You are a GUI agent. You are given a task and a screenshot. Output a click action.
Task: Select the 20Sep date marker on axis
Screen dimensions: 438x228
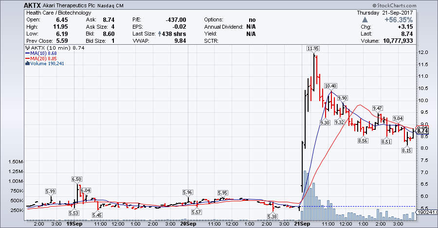pos(188,224)
